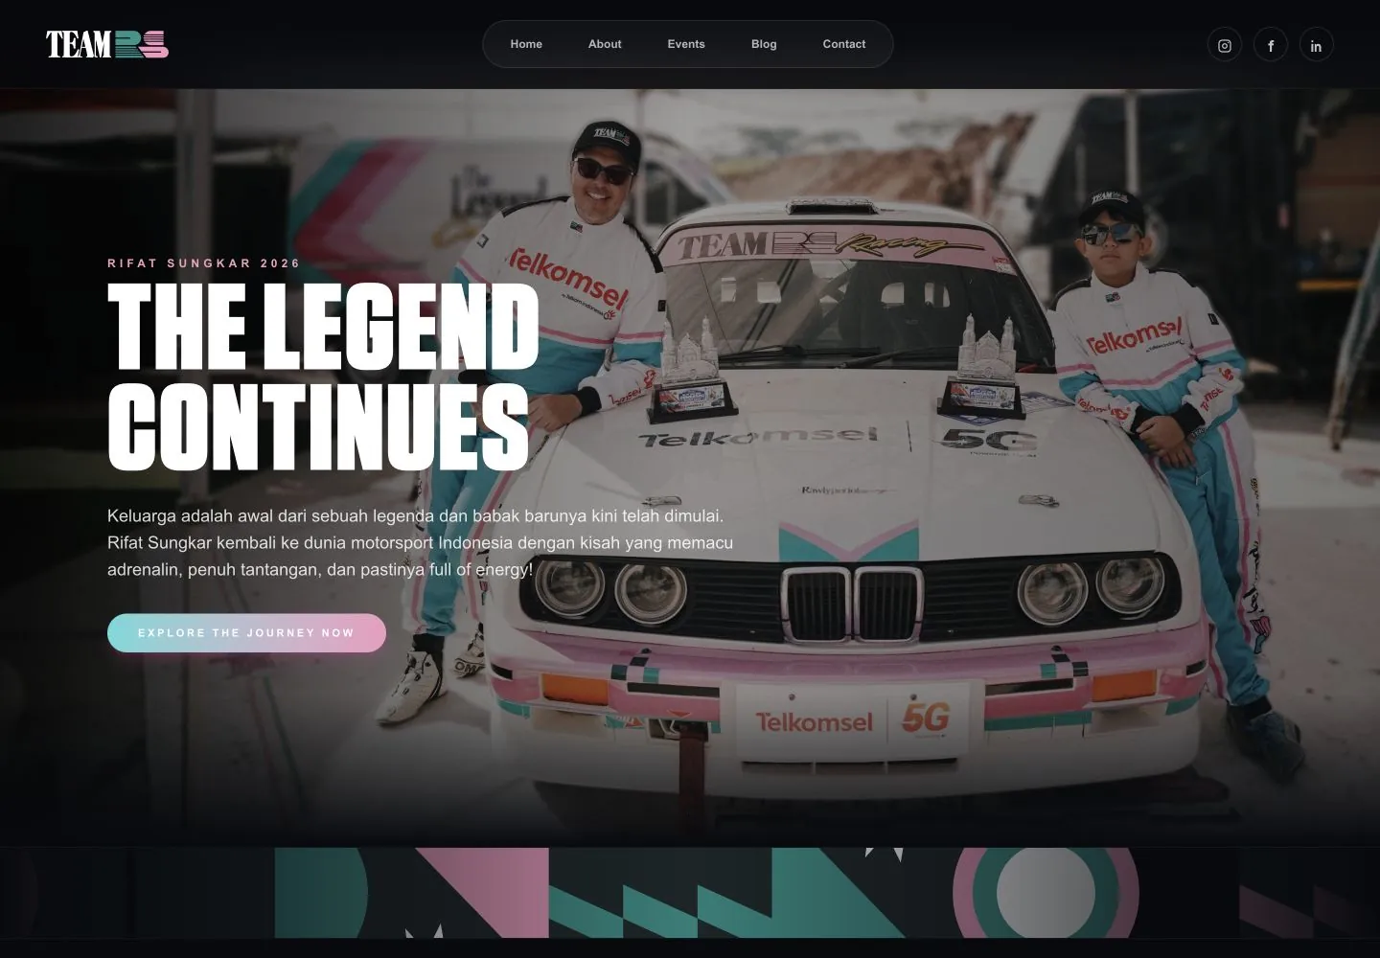This screenshot has height=958, width=1380.
Task: Open the Instagram social link
Action: (x=1225, y=45)
